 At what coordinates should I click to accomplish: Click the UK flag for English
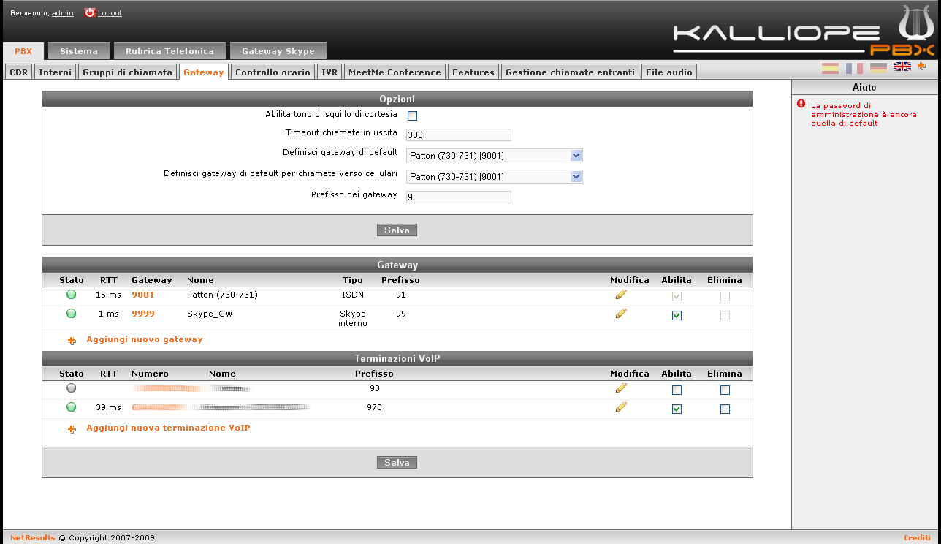[x=902, y=67]
